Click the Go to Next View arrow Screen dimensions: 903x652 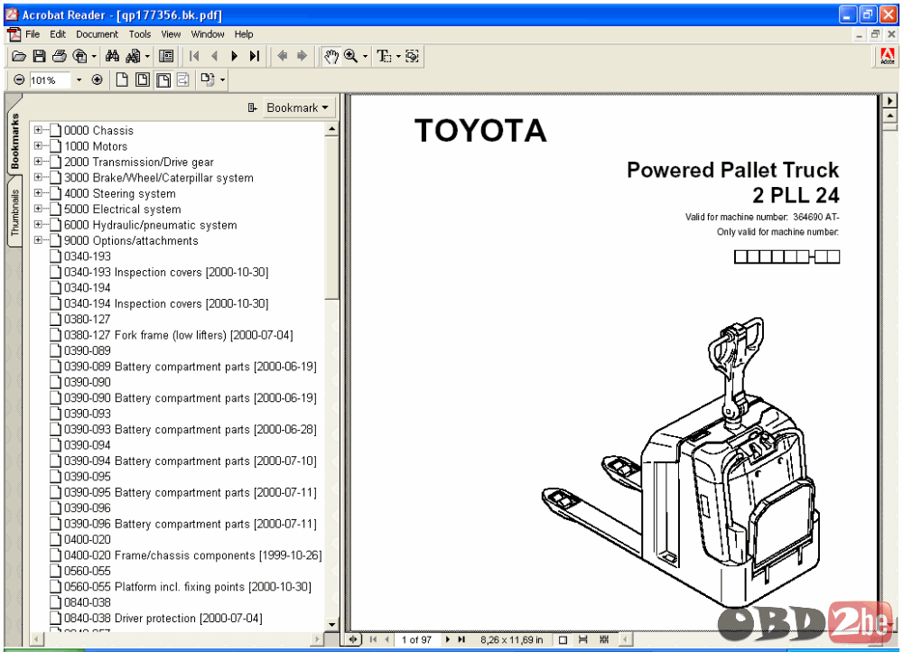(x=302, y=56)
